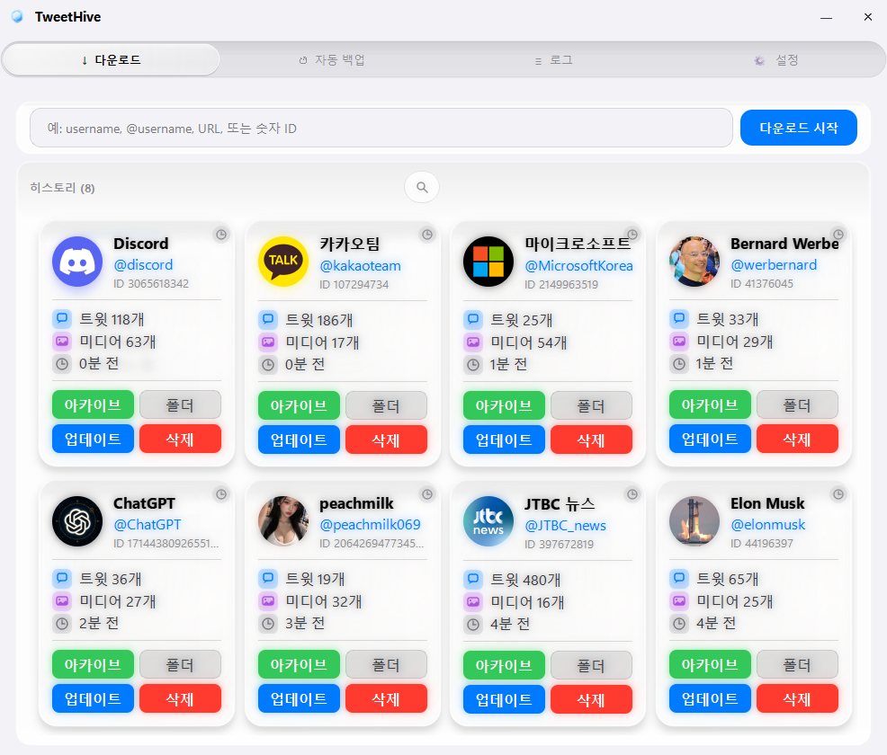Click 아카이브 on the 마이크로소프트 card
This screenshot has height=755, width=887.
click(504, 405)
